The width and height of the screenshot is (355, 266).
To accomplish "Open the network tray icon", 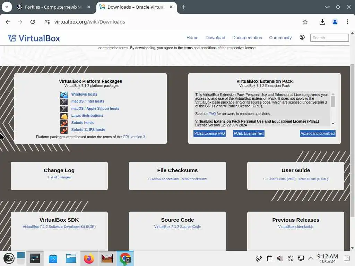I will coord(301,258).
